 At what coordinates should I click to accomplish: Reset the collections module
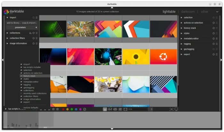coord(33,33)
